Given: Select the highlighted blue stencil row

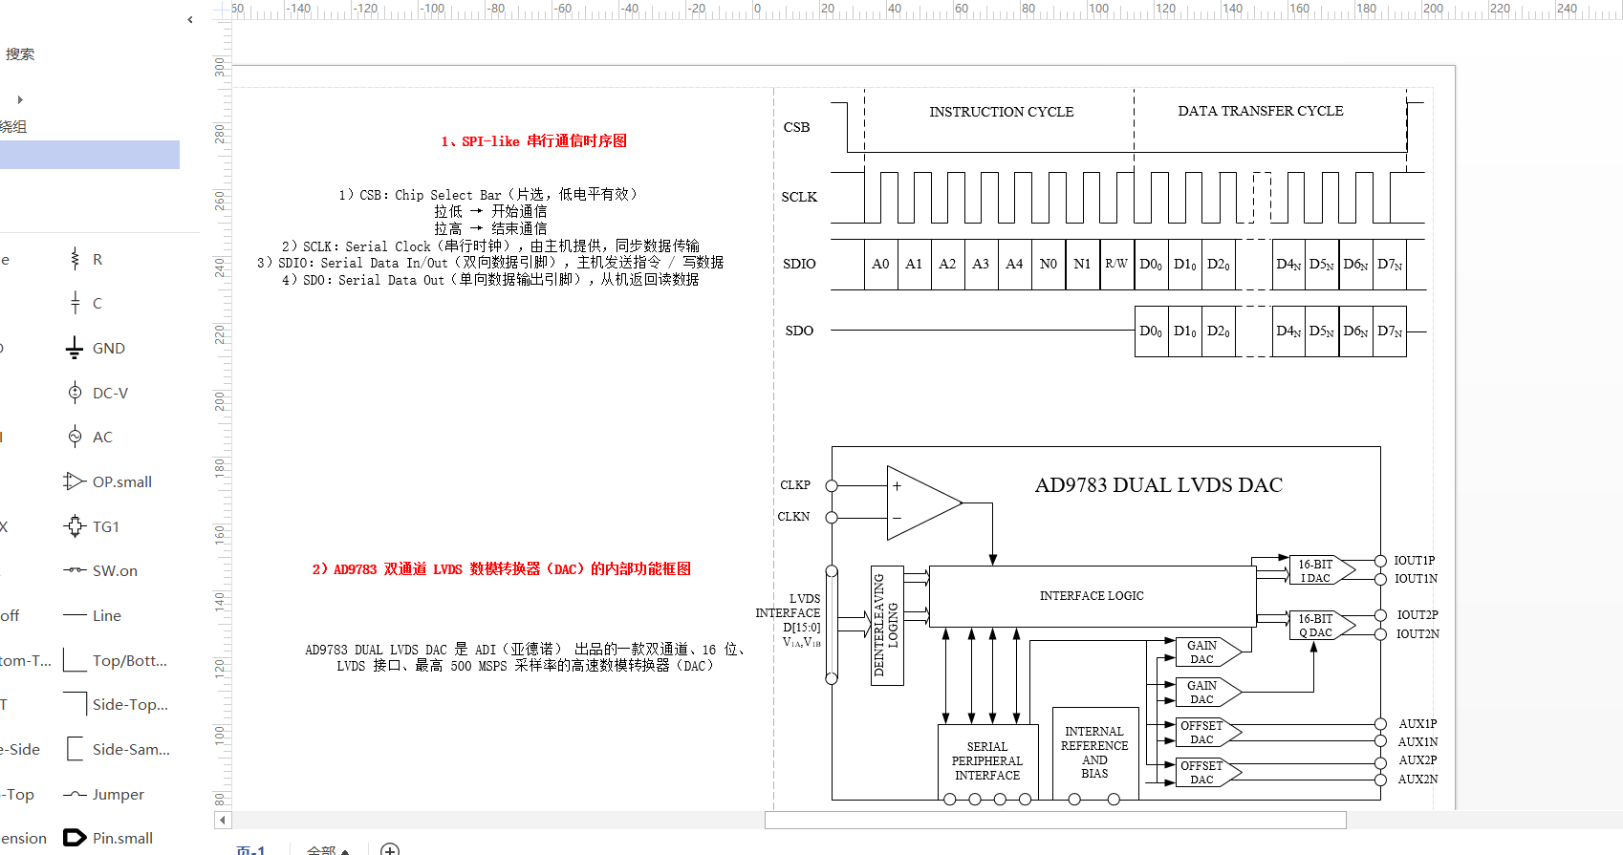Looking at the screenshot, I should pyautogui.click(x=90, y=155).
